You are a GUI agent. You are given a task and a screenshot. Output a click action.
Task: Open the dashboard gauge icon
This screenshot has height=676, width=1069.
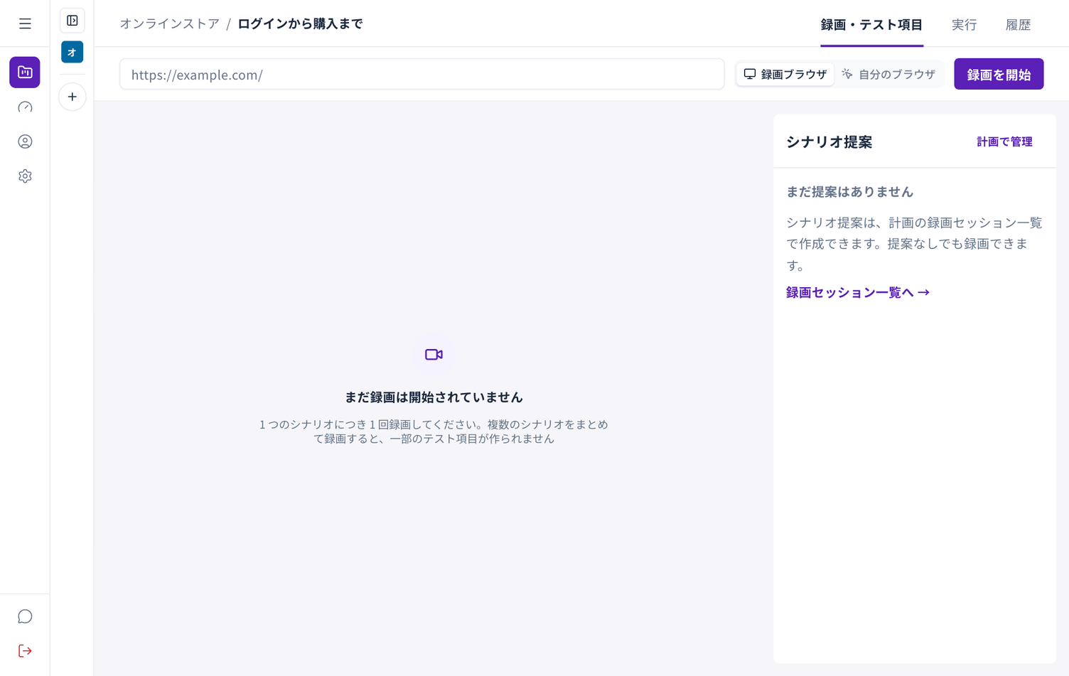pos(25,107)
